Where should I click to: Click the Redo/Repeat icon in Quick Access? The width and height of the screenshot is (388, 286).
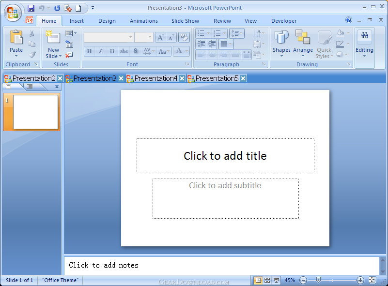click(x=57, y=8)
